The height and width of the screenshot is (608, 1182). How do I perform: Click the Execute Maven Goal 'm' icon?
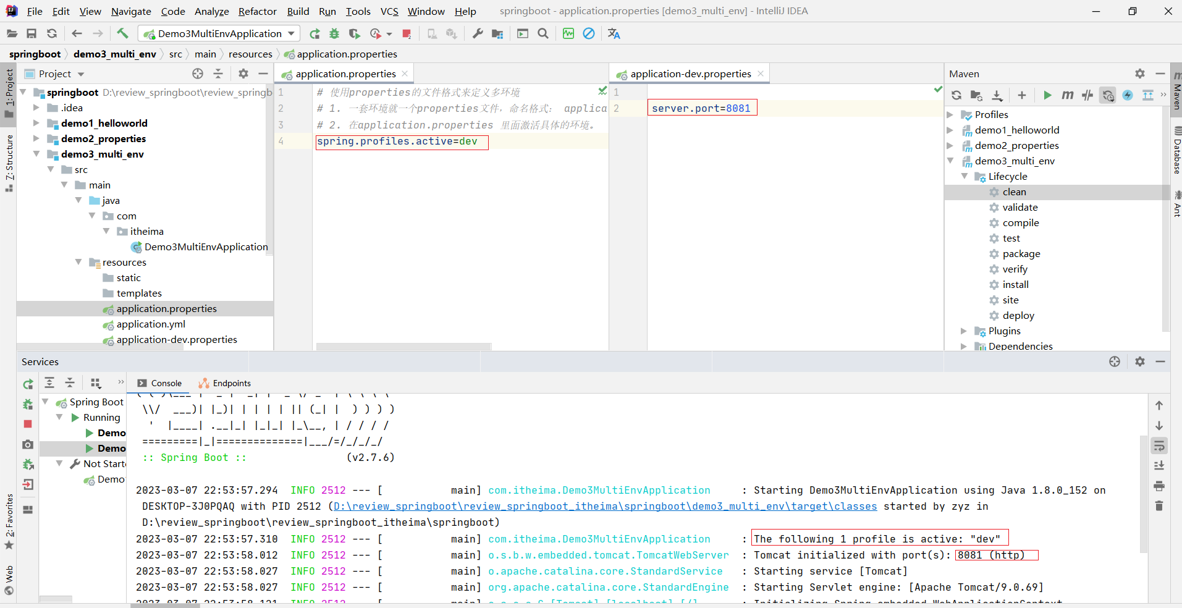[x=1067, y=95]
